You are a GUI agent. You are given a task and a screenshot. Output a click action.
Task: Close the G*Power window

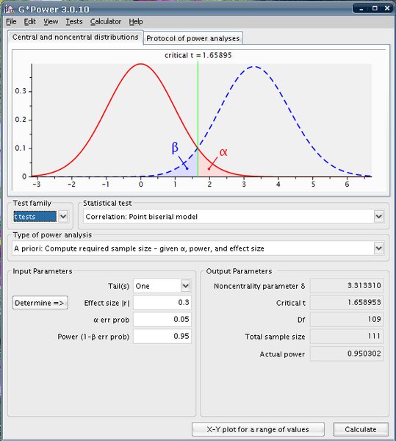point(387,8)
